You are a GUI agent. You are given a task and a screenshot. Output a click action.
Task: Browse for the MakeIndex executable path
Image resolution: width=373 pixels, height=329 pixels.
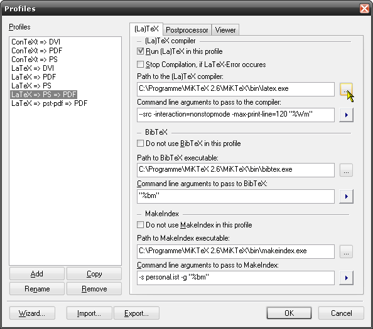tap(346, 252)
